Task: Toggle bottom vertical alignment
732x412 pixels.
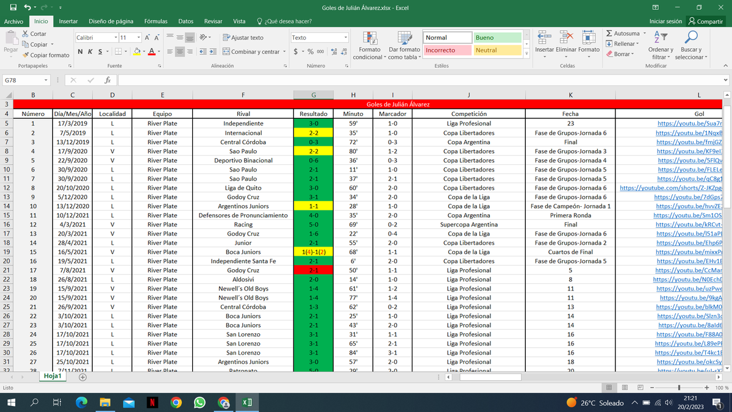Action: pyautogui.click(x=190, y=37)
